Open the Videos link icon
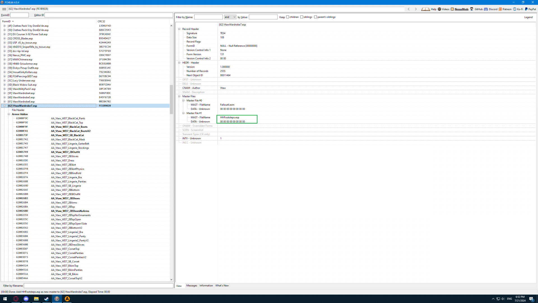This screenshot has width=538, height=303. click(x=439, y=9)
